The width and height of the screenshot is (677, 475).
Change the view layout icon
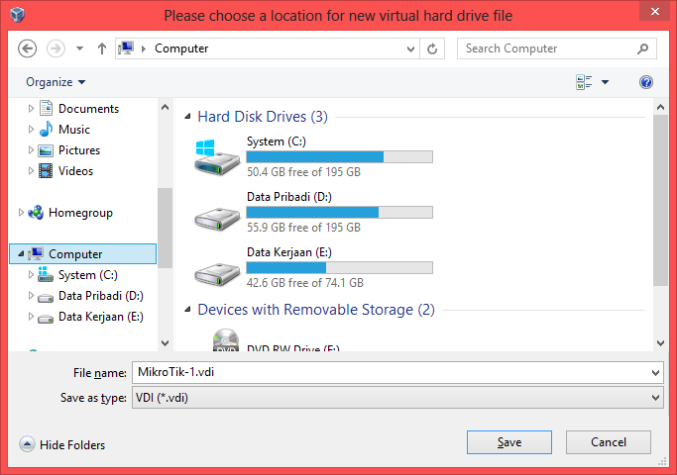[584, 82]
